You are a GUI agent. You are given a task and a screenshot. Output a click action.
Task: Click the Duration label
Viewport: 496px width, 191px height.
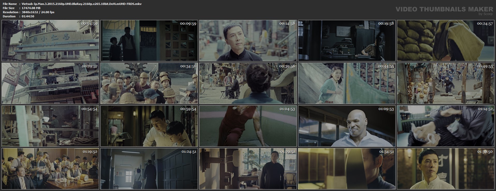(9, 16)
